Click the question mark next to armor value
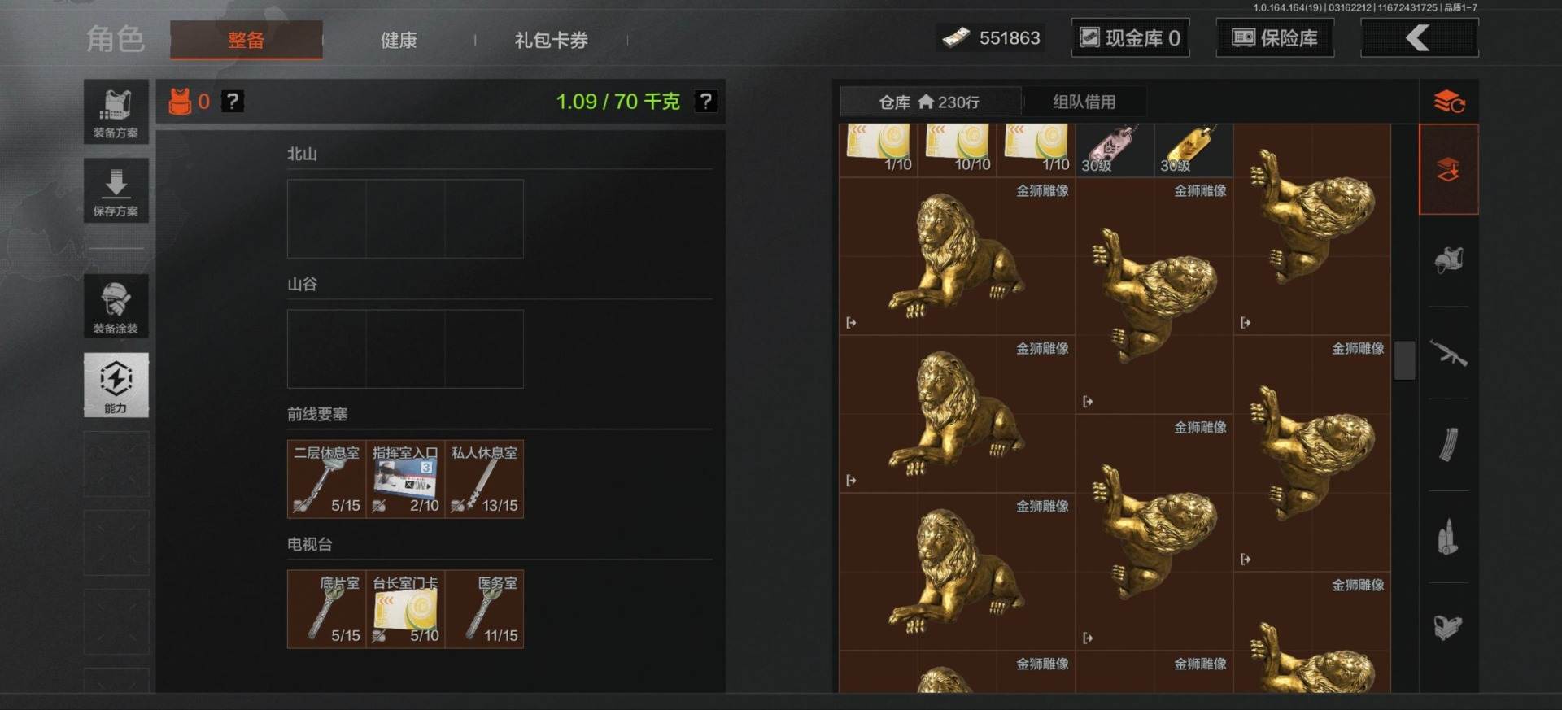This screenshot has width=1562, height=710. click(x=233, y=102)
